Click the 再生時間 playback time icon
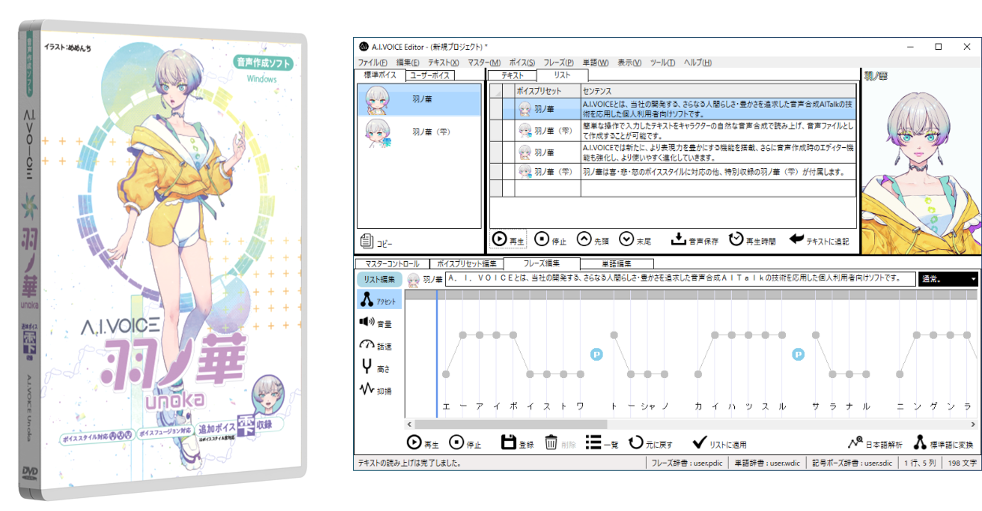 [x=736, y=239]
